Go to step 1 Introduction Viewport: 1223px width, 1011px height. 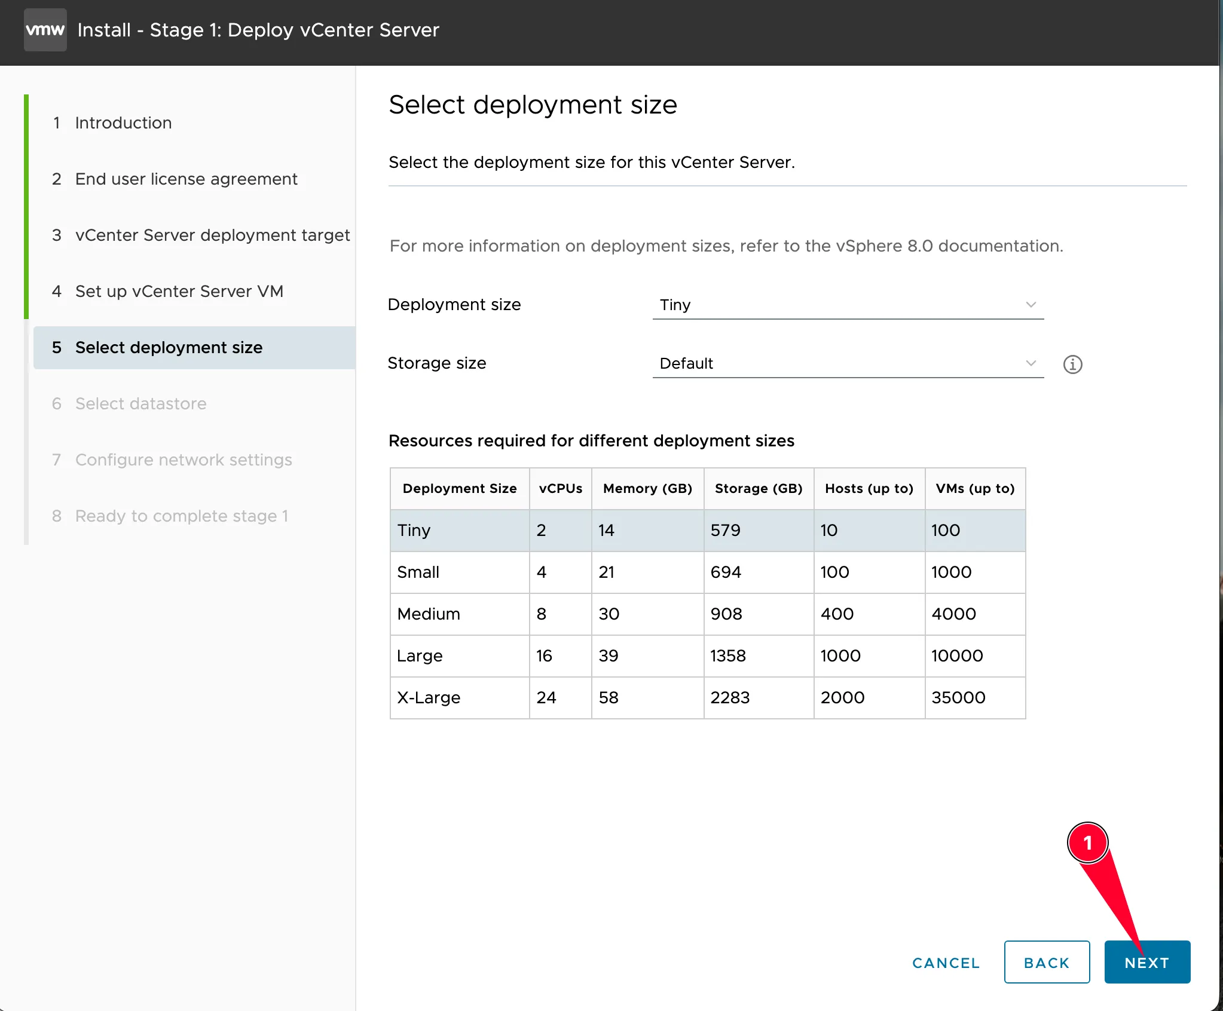point(112,122)
